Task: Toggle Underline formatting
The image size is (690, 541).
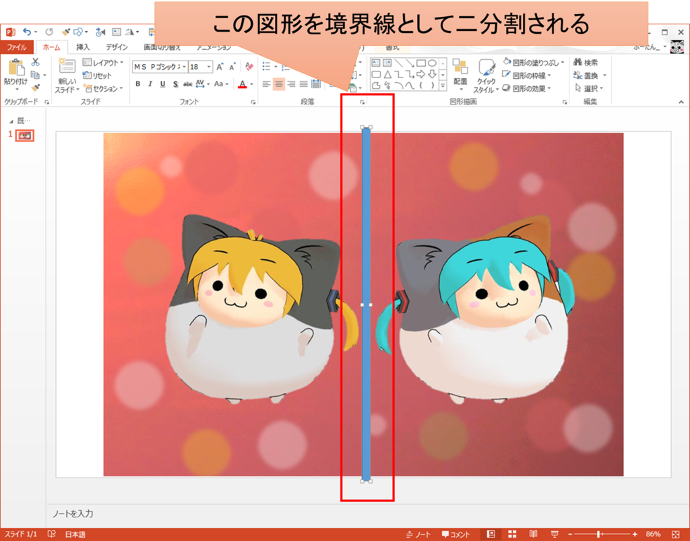Action: (163, 84)
